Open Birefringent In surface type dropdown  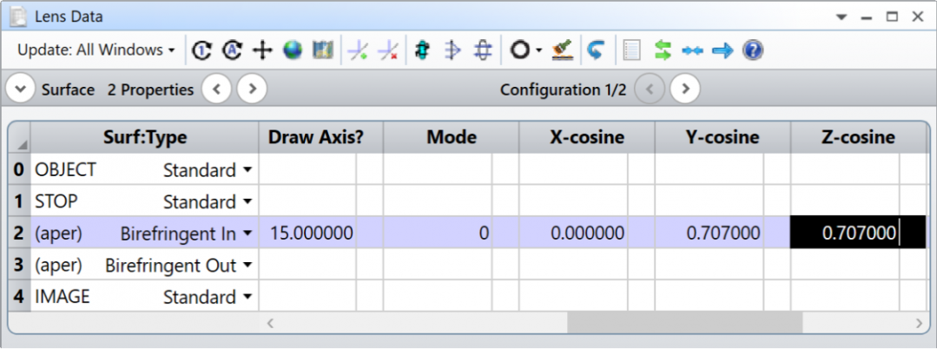[x=248, y=233]
